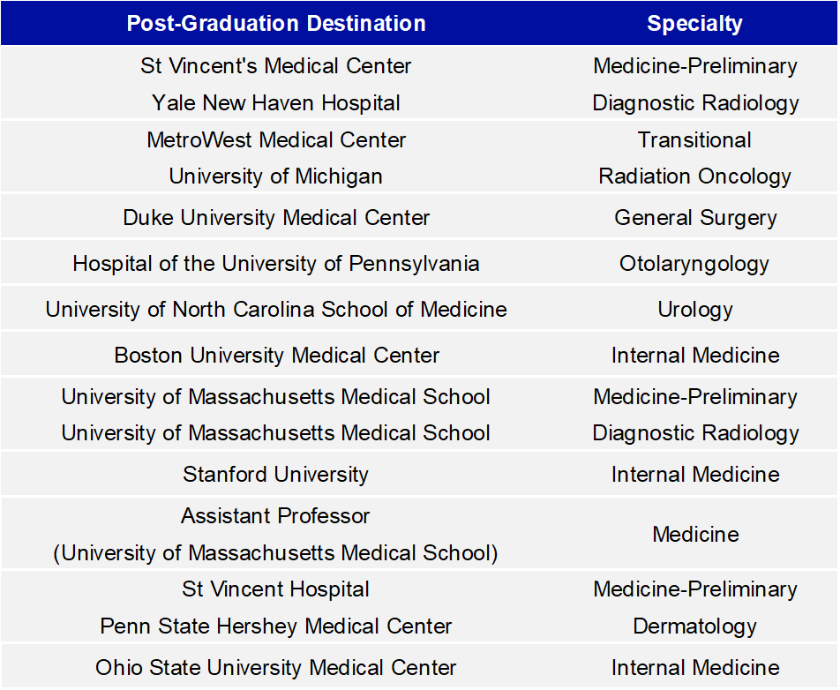
Task: Click the Dermatology specialty cell
Action: (x=694, y=626)
